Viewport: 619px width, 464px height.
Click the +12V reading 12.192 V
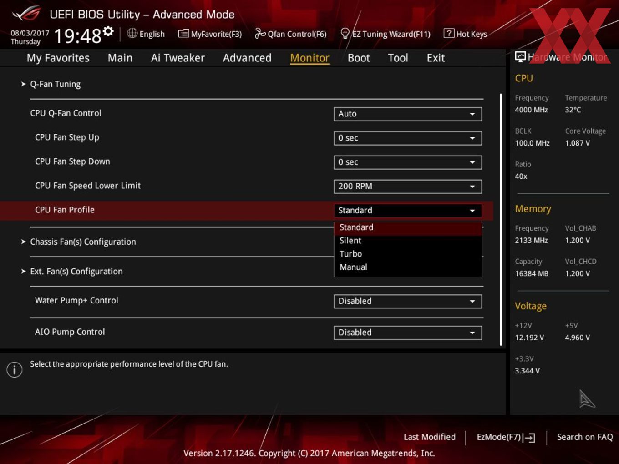click(x=529, y=338)
